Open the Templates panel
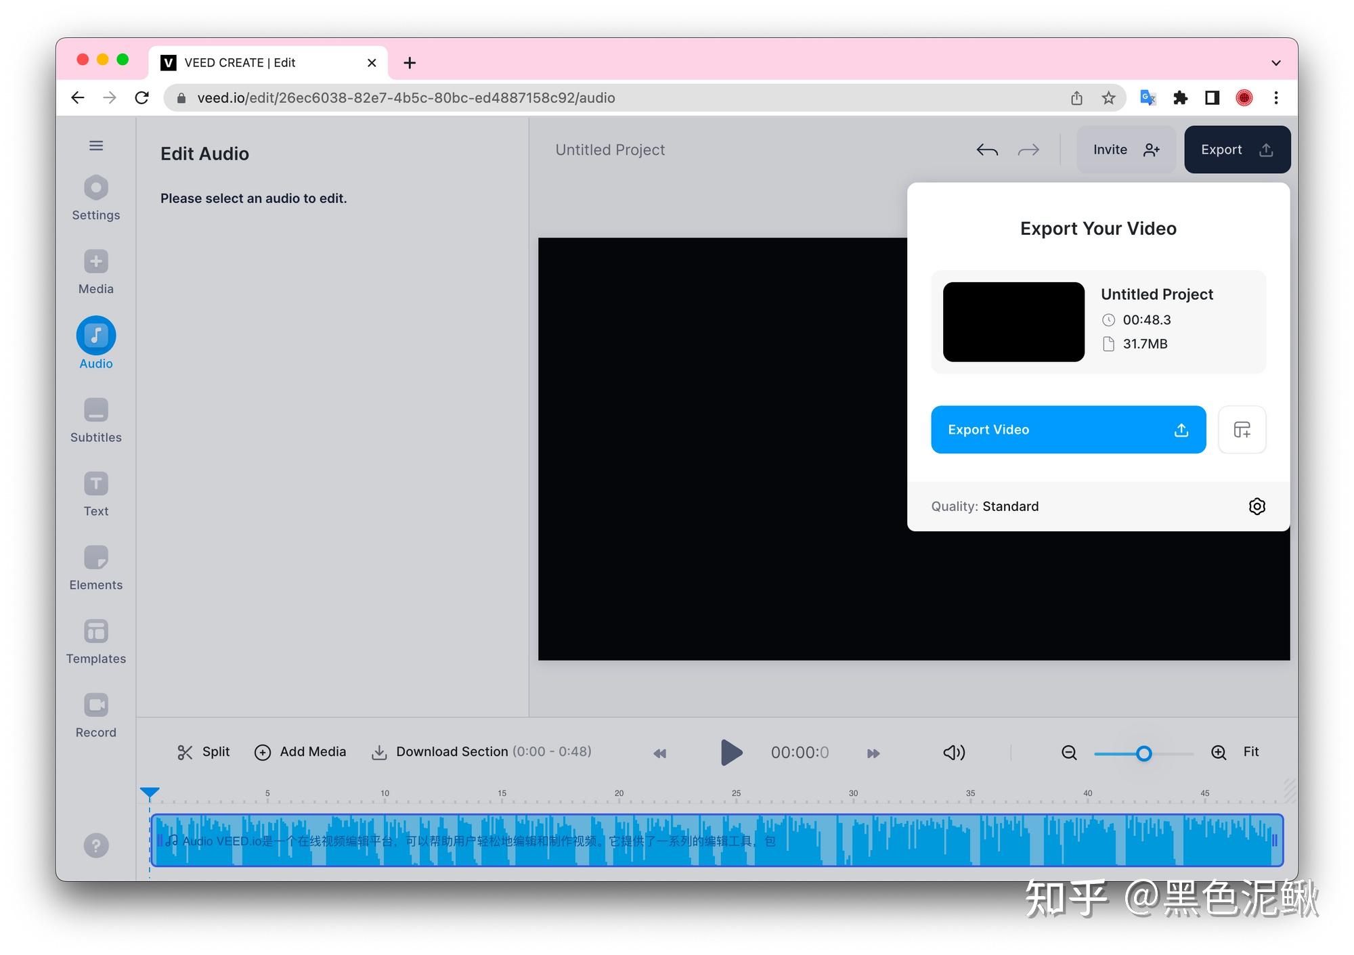The image size is (1354, 955). tap(95, 640)
